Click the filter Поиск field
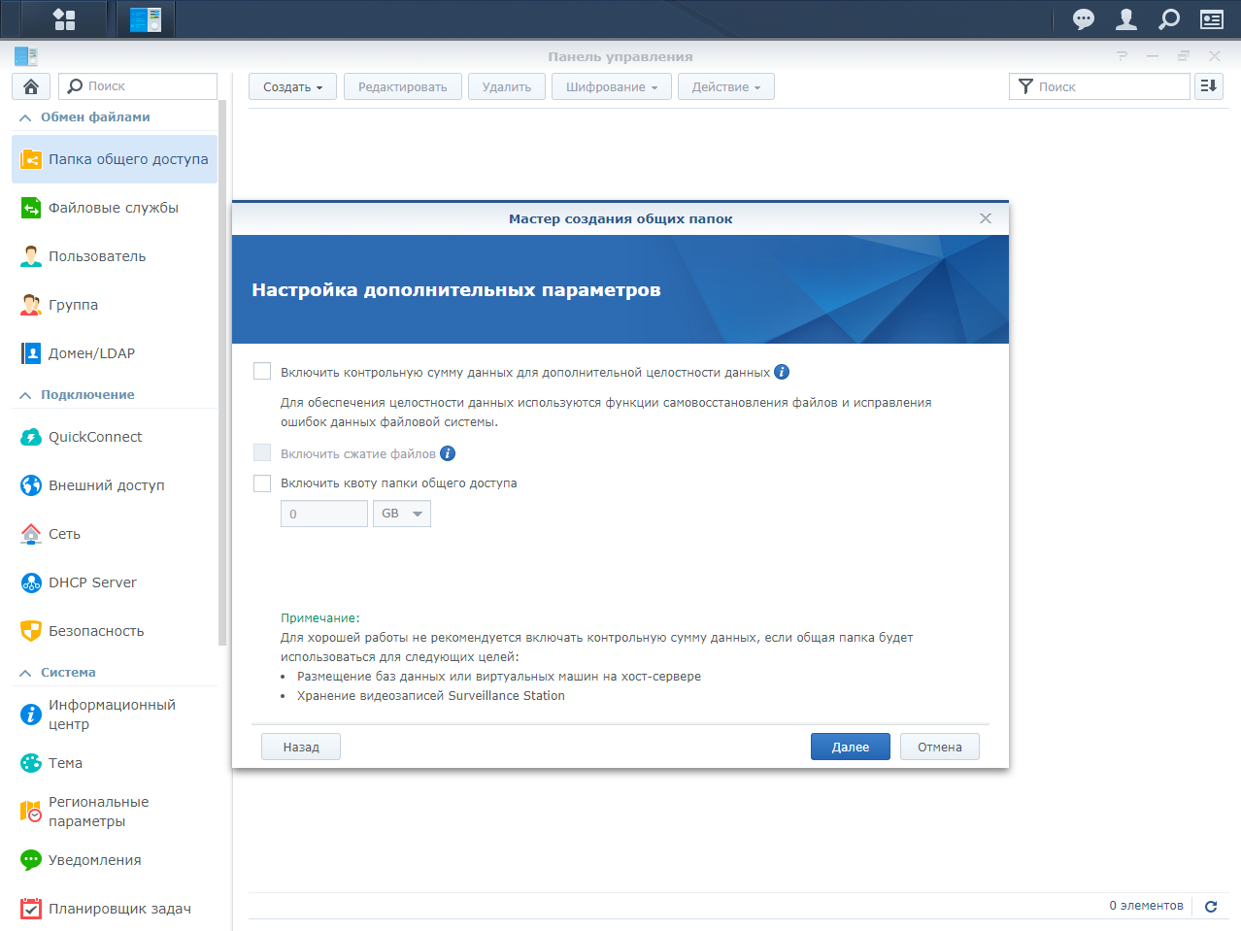Viewport: 1241px width, 931px height. (x=1099, y=86)
